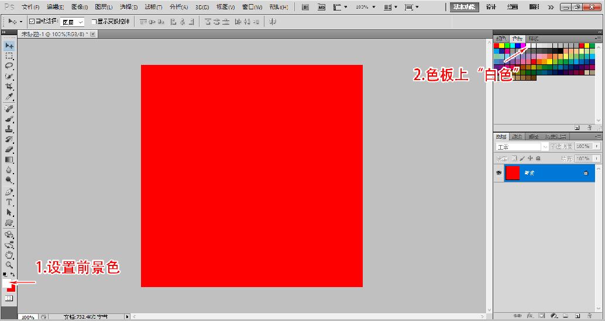605x321 pixels.
Task: Toggle lock all in Layers panel
Action: coord(538,158)
